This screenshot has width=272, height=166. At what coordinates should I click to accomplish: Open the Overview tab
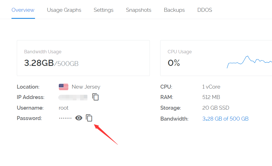pyautogui.click(x=23, y=10)
